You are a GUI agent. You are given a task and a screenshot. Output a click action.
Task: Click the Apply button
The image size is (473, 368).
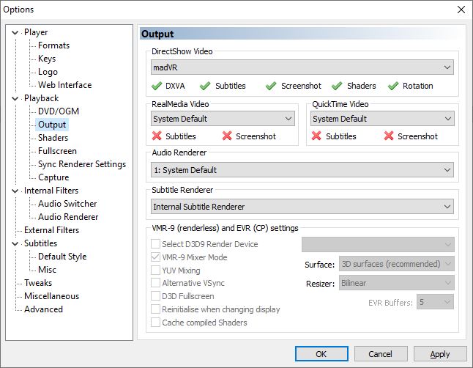pos(440,354)
